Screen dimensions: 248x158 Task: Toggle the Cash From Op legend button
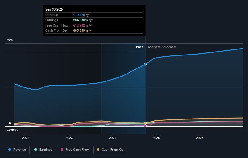click(x=110, y=150)
